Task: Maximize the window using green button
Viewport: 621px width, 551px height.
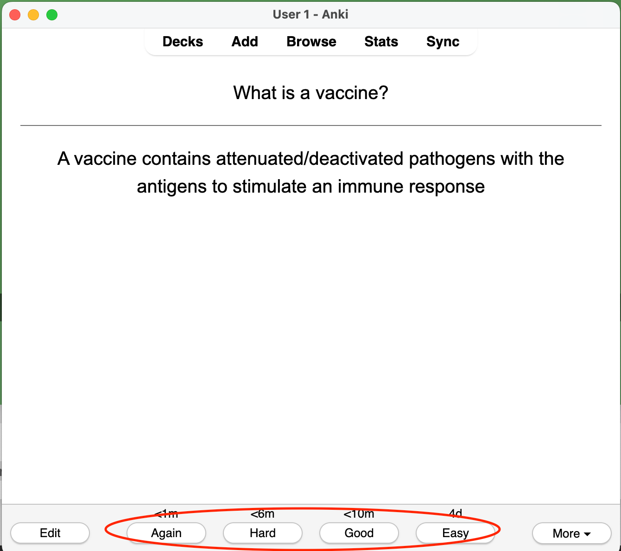Action: point(52,15)
